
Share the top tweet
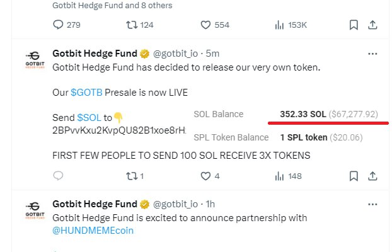pyautogui.click(x=372, y=25)
